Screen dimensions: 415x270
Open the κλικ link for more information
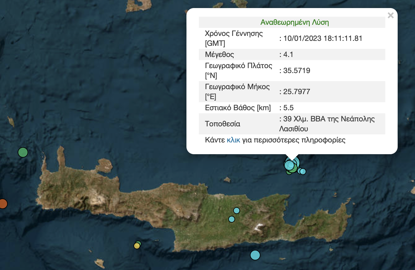pos(234,140)
